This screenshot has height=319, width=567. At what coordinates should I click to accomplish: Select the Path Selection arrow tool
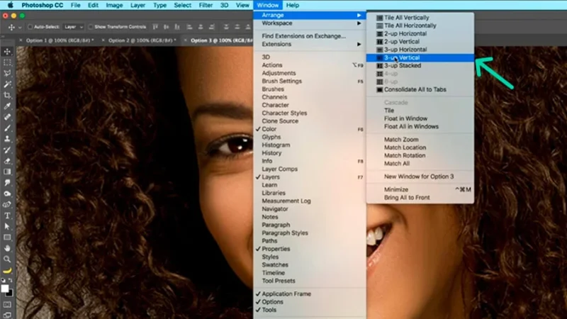pos(7,226)
